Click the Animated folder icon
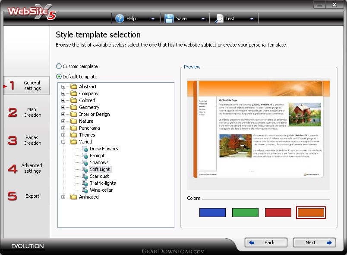This screenshot has width=347, height=255. point(74,197)
